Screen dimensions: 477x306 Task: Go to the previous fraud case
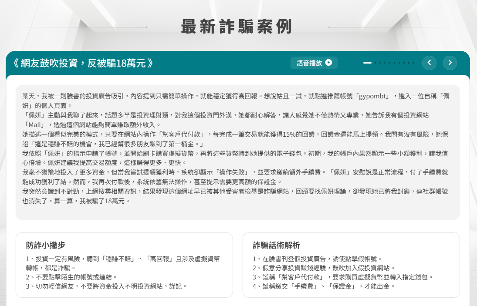[x=429, y=63]
